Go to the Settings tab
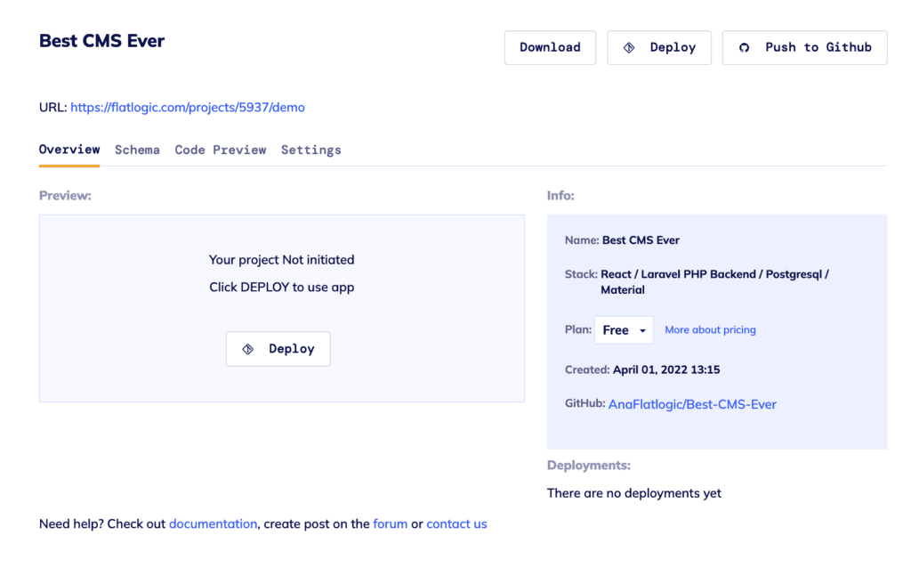This screenshot has height=584, width=911. click(x=310, y=150)
